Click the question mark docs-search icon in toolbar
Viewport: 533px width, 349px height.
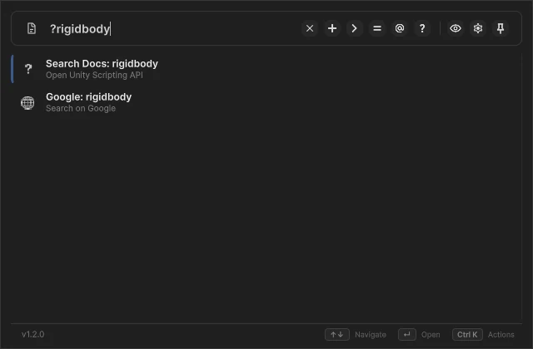[422, 28]
